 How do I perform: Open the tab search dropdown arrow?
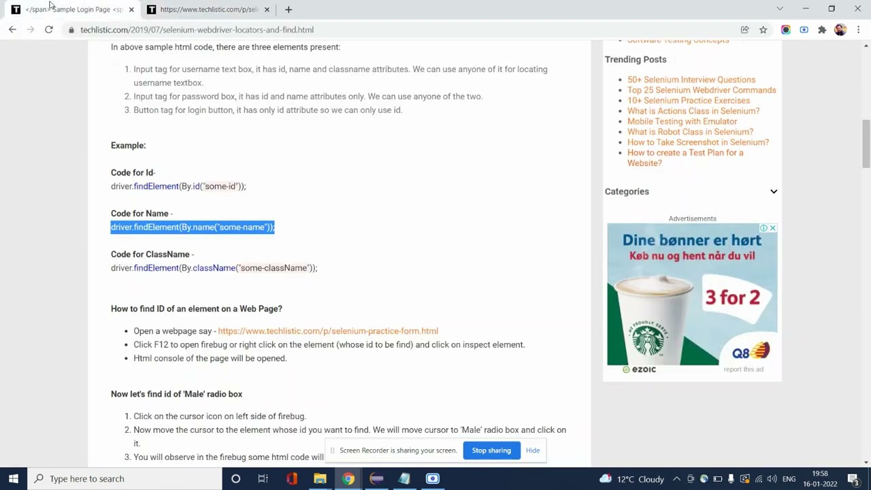coord(780,9)
